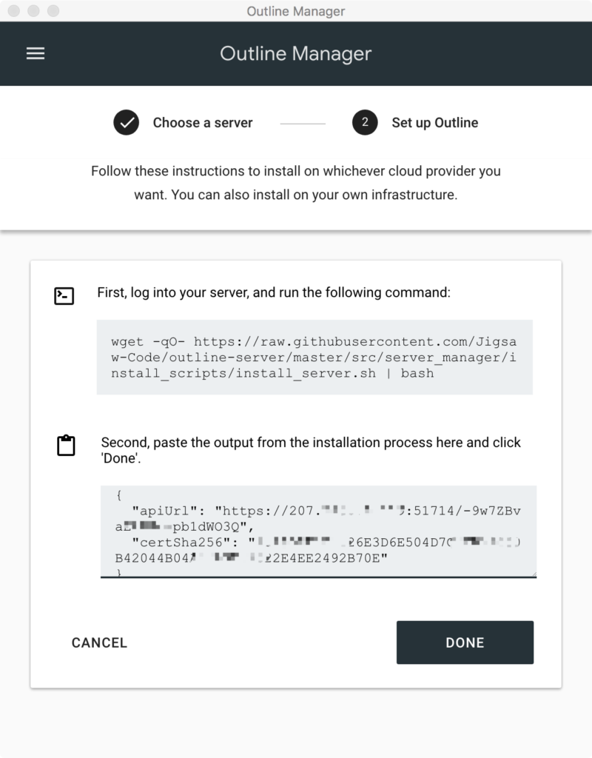Viewport: 592px width, 758px height.
Task: Click the Done button
Action: pyautogui.click(x=465, y=643)
